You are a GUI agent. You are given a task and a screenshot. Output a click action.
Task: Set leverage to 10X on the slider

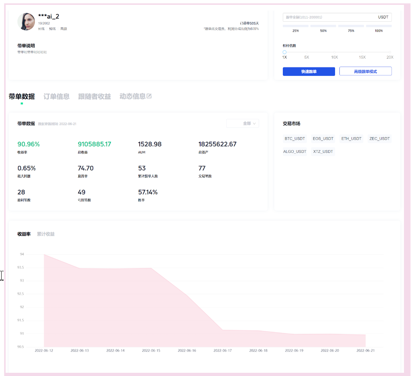(334, 52)
